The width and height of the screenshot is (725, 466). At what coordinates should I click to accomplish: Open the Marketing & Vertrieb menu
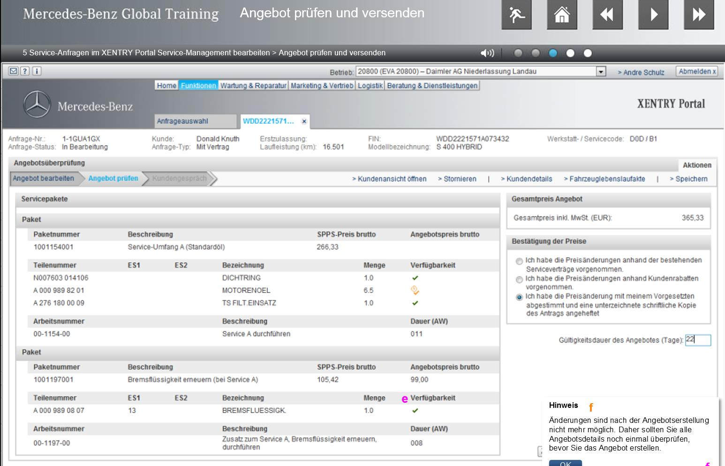[322, 85]
